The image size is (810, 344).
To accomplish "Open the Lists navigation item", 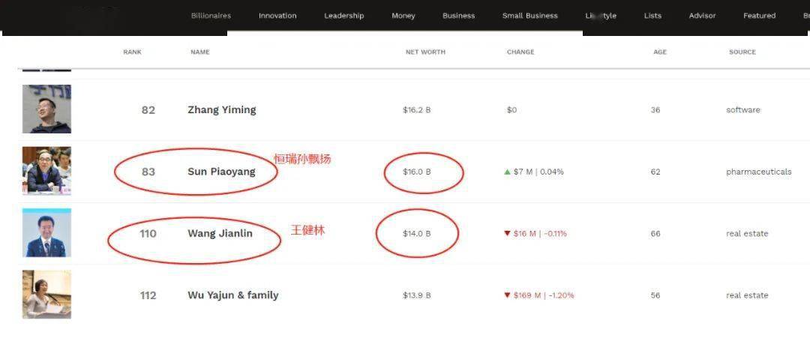I will pyautogui.click(x=652, y=16).
